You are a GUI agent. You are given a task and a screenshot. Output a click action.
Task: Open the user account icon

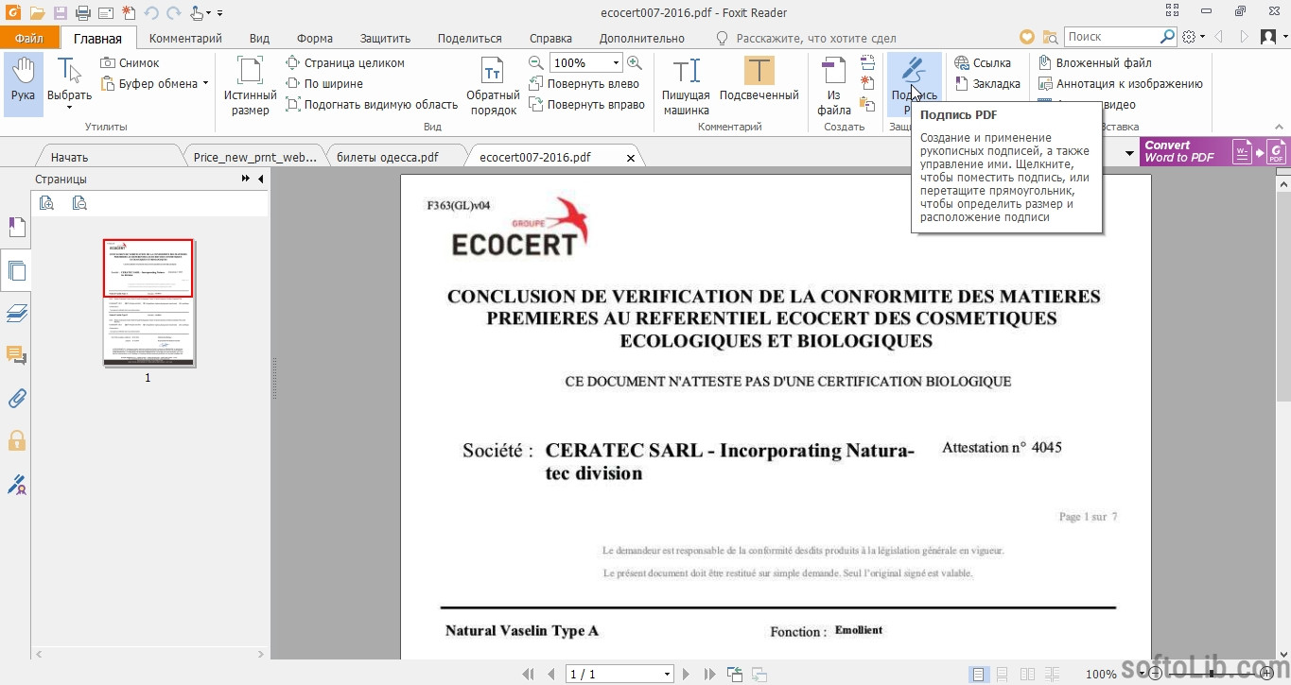1269,37
